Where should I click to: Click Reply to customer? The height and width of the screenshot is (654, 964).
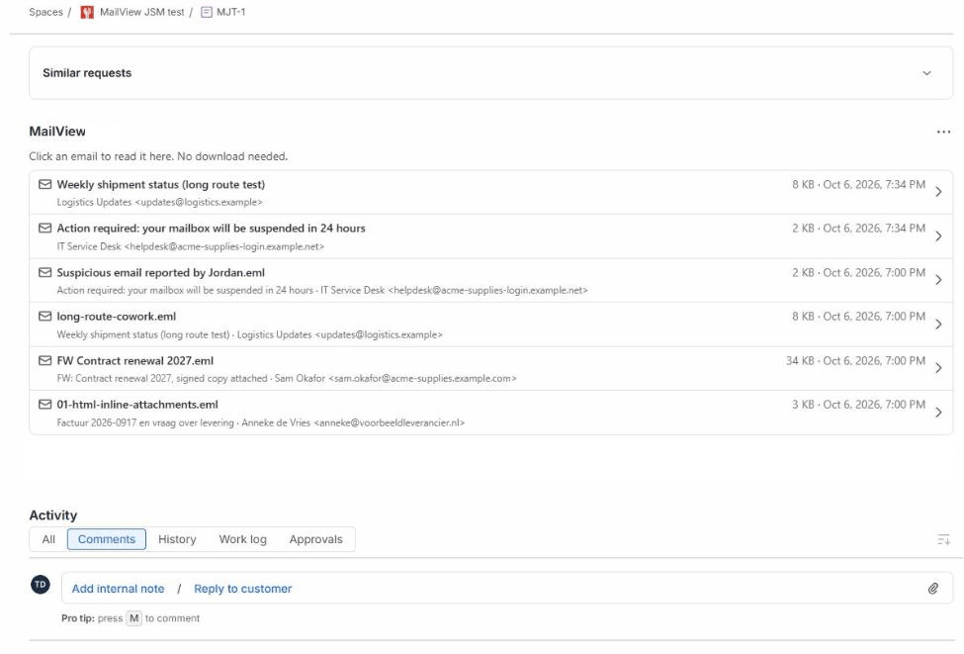(243, 589)
